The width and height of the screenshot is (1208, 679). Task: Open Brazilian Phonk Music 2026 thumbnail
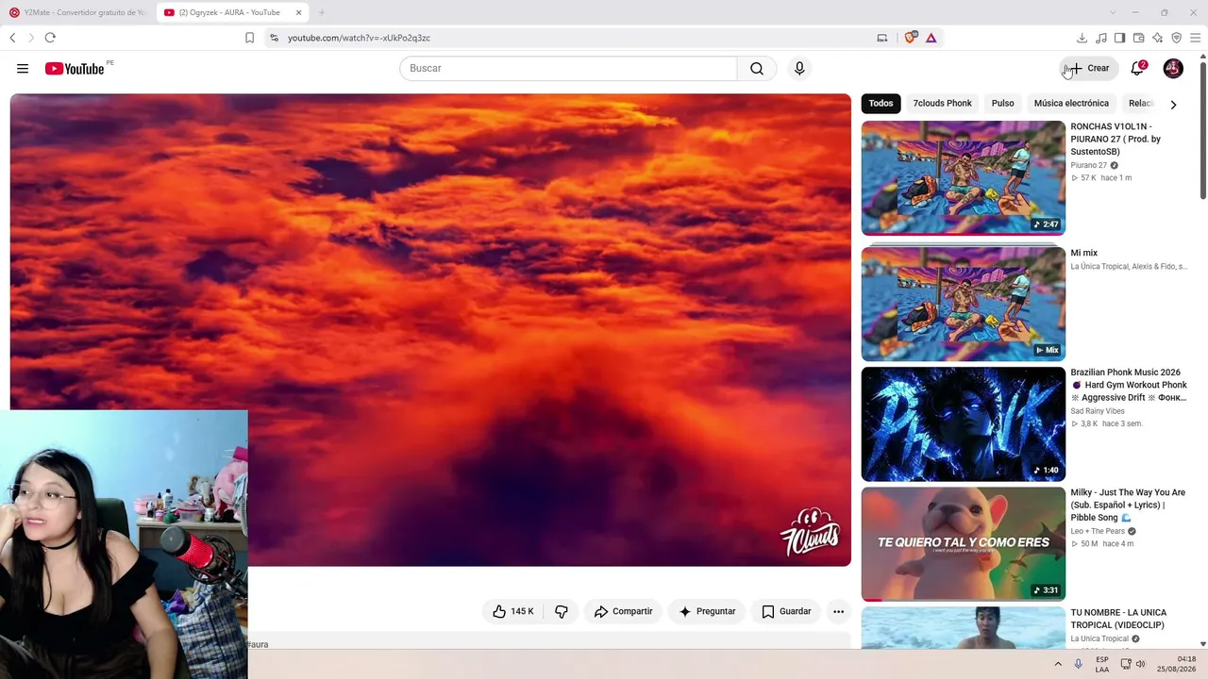coord(963,424)
